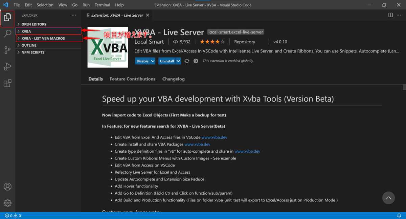Click 'Refectory Live Server for Excel and Access'
Viewport: 406px width, 219px height.
tap(153, 172)
